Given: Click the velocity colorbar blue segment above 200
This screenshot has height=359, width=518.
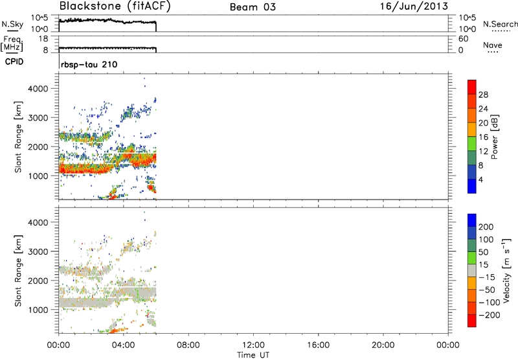Looking at the screenshot, I should [x=472, y=220].
